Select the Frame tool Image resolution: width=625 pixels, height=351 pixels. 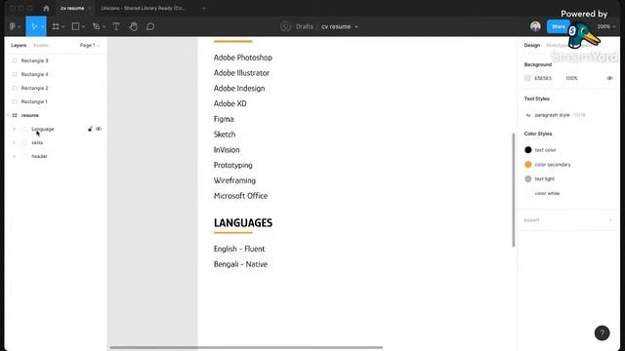pyautogui.click(x=56, y=26)
